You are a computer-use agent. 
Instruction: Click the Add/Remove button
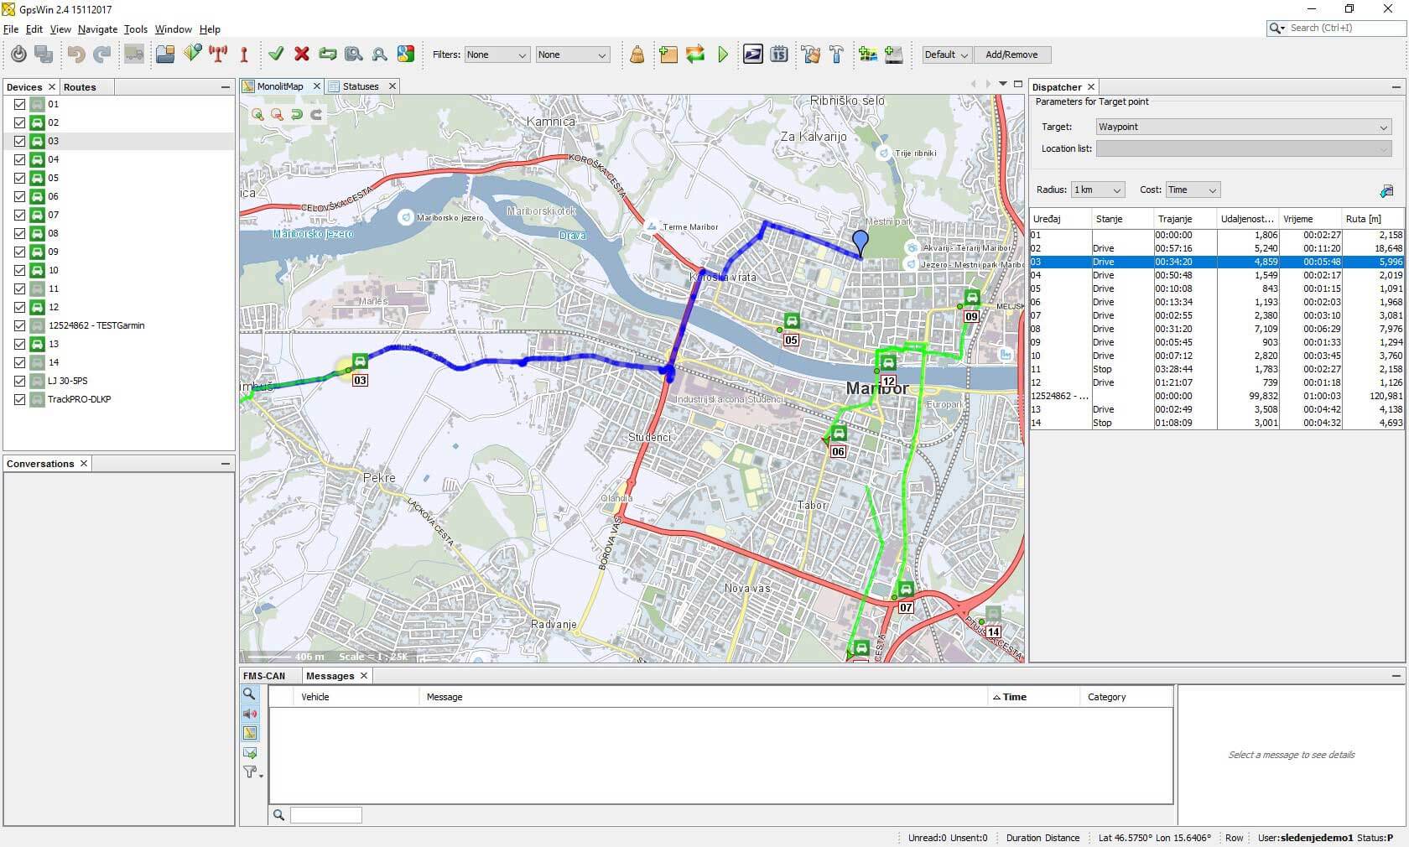pos(1011,55)
